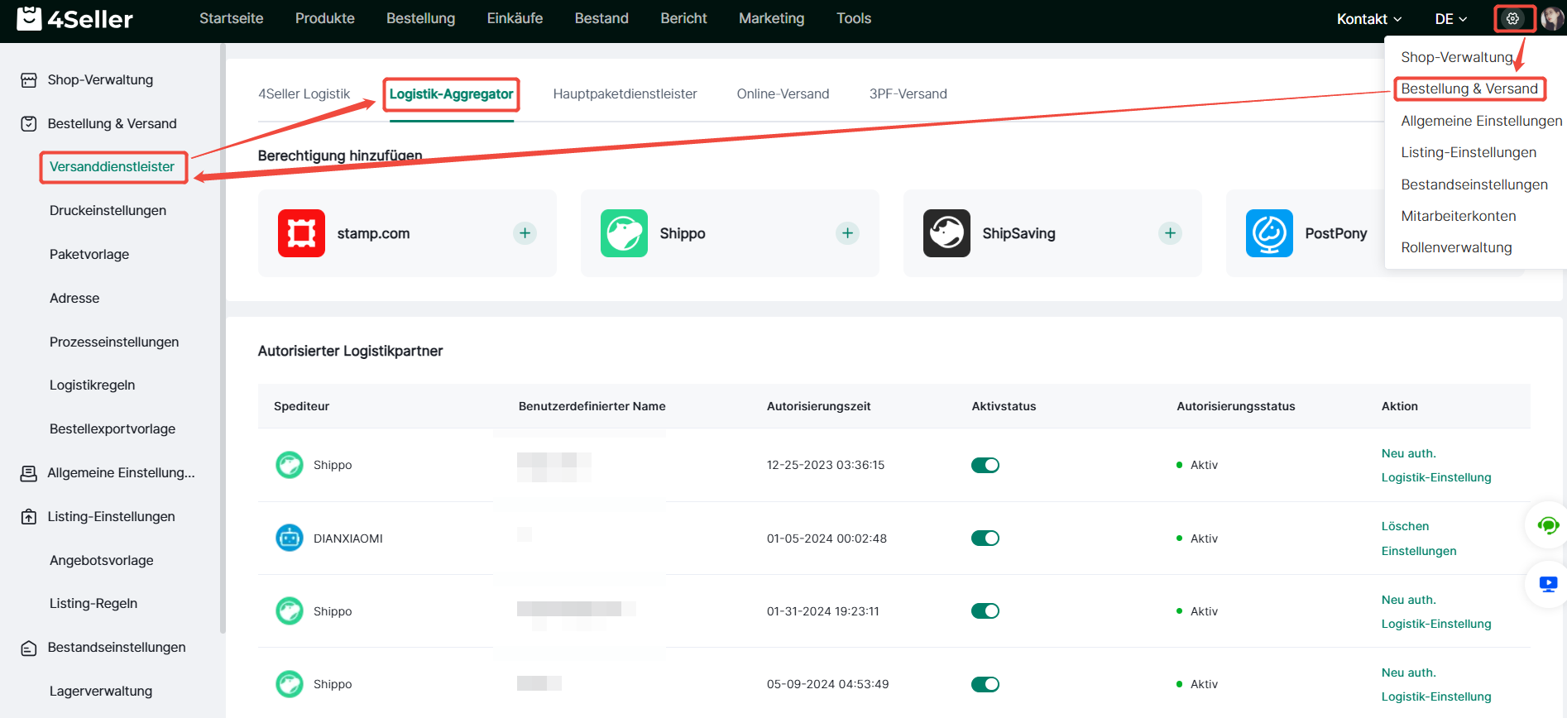
Task: Select Paketvorlage in sidebar
Action: point(89,255)
